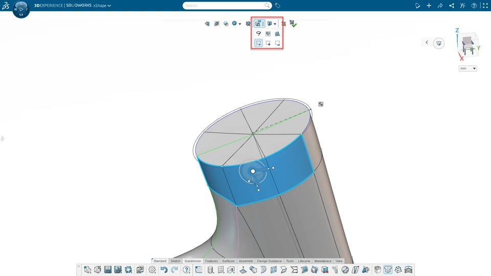491x276 pixels.
Task: Select the lasso selection tool
Action: pyautogui.click(x=258, y=34)
